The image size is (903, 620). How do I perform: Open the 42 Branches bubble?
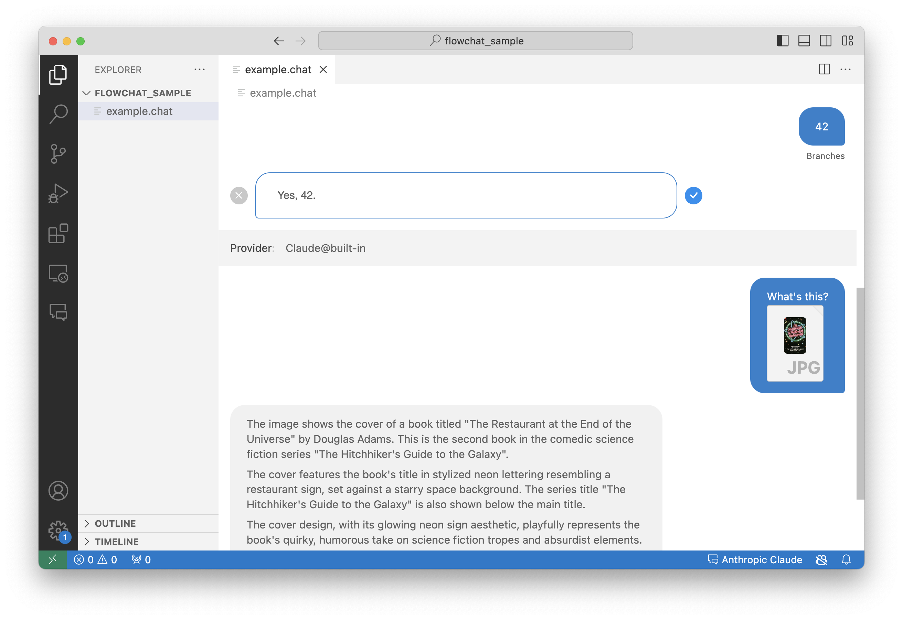(x=821, y=127)
